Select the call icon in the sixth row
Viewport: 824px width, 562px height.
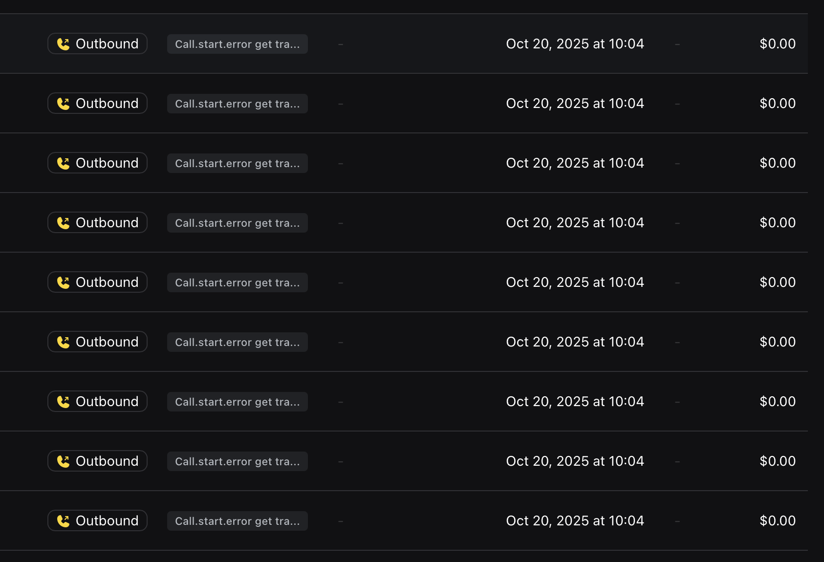63,342
